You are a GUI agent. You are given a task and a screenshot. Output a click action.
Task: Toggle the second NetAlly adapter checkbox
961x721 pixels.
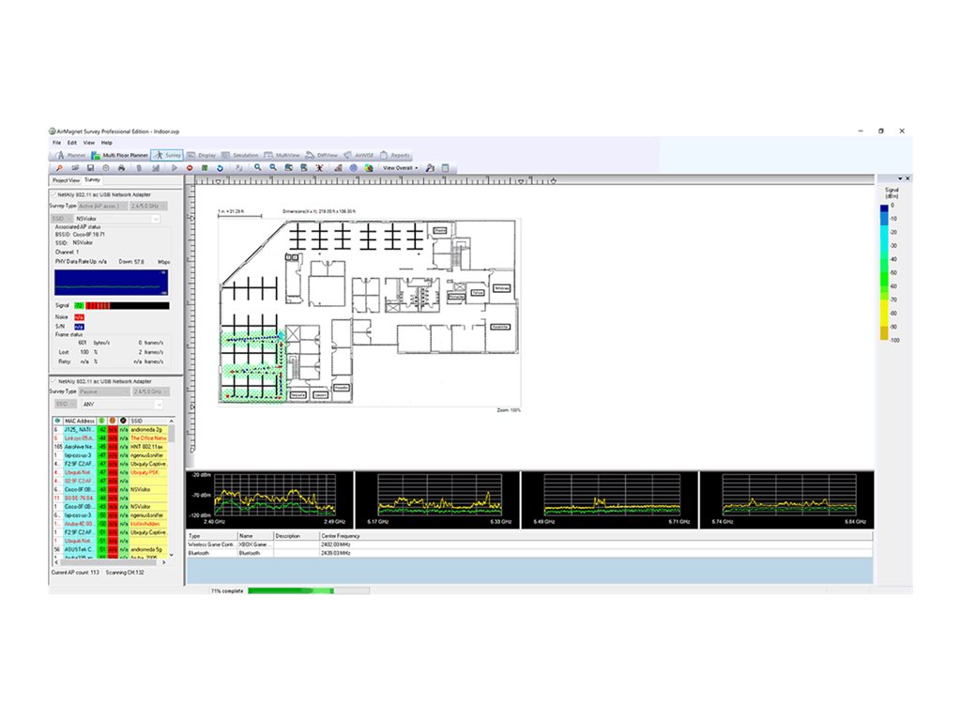pyautogui.click(x=53, y=381)
